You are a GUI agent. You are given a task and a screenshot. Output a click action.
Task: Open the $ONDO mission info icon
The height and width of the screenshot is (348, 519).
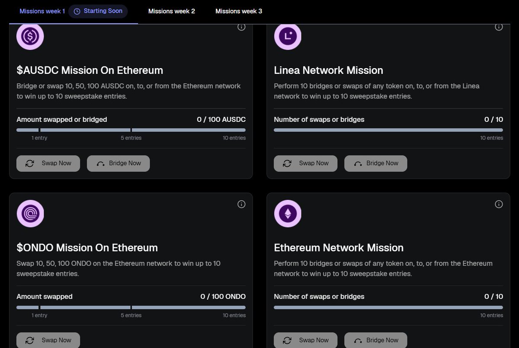point(241,204)
